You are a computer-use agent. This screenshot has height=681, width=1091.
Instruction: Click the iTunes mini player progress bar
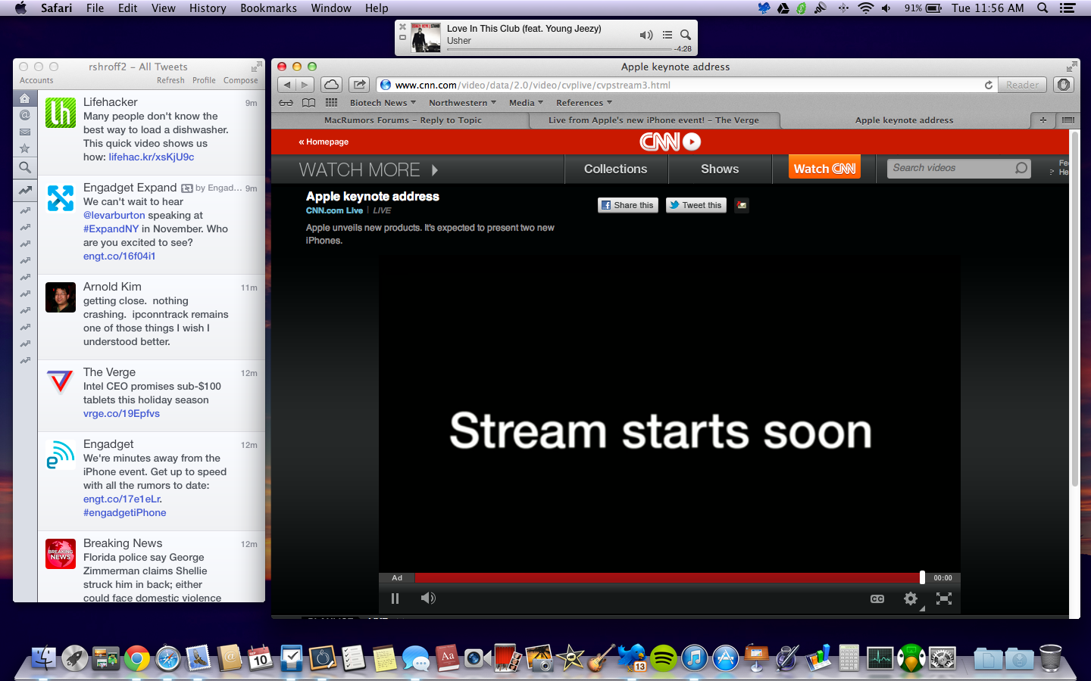coord(559,49)
